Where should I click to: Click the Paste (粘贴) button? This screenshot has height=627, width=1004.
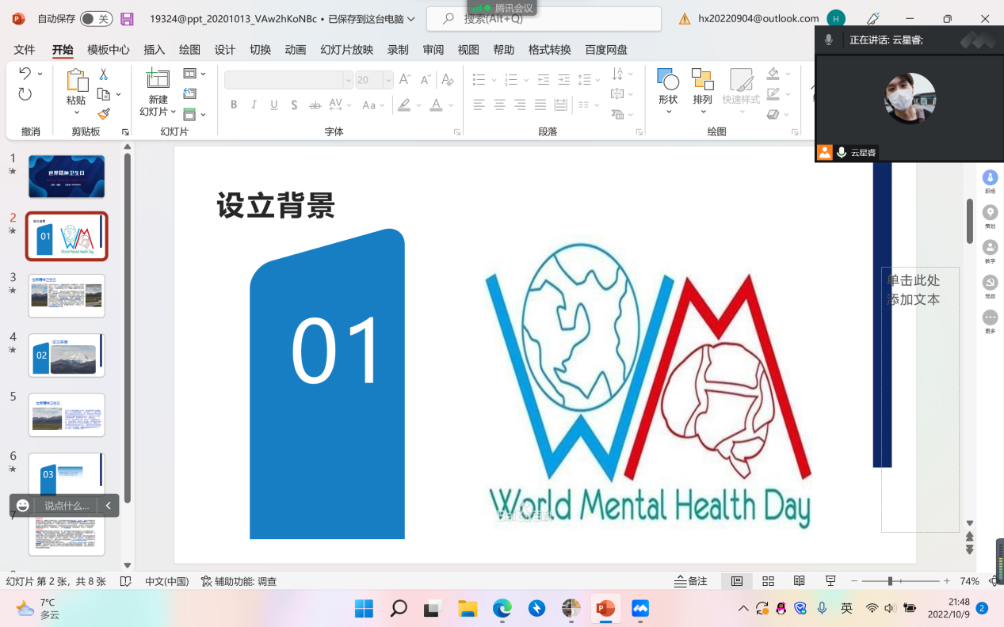tap(76, 87)
